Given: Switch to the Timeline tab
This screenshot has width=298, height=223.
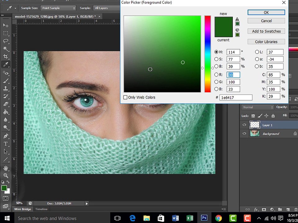Looking at the screenshot, I should (x=41, y=209).
